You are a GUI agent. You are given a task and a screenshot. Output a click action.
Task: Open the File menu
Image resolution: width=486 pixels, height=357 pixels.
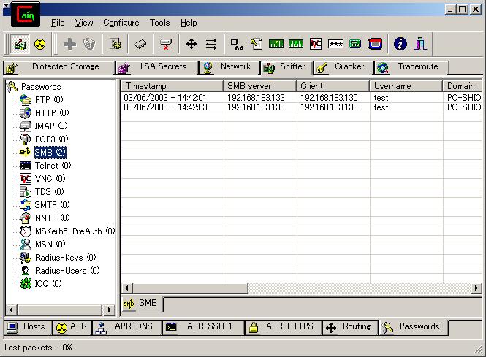tap(58, 23)
